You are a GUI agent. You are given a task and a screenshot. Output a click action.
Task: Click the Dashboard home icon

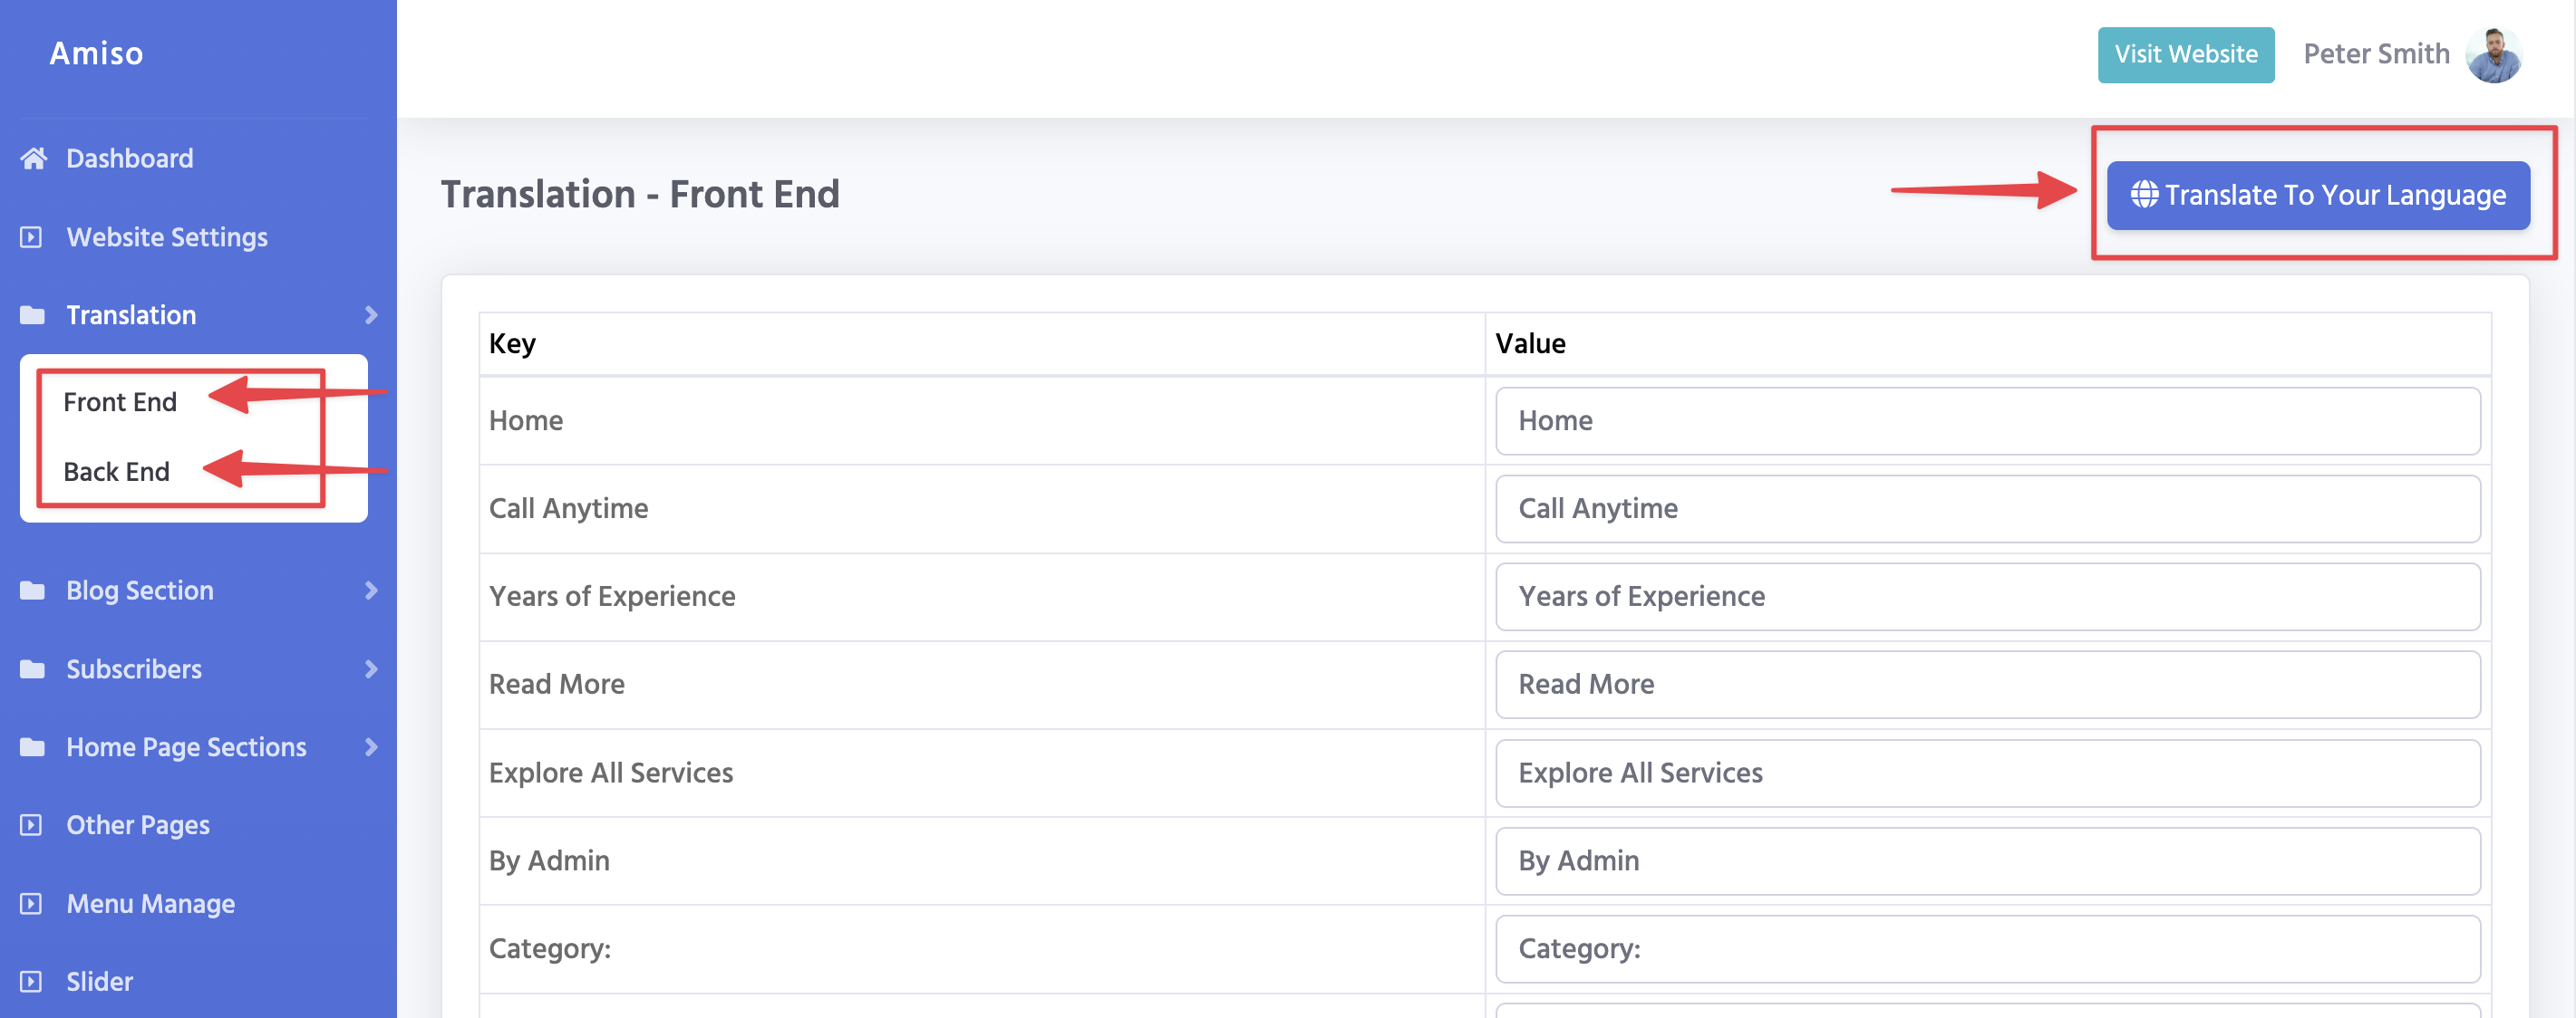tap(33, 158)
